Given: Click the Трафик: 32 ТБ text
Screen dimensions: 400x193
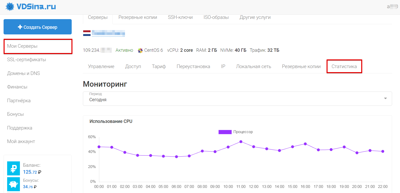Looking at the screenshot, I should point(265,50).
